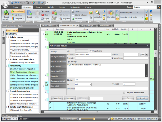Enable the Ceny RMS zablokowane checkbox

point(124,92)
